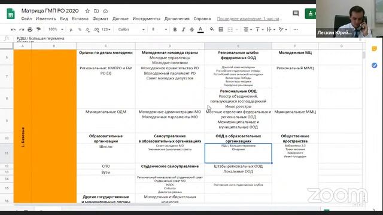The height and width of the screenshot is (215, 383).
Task: Select the cell Школы
Action: (x=106, y=153)
